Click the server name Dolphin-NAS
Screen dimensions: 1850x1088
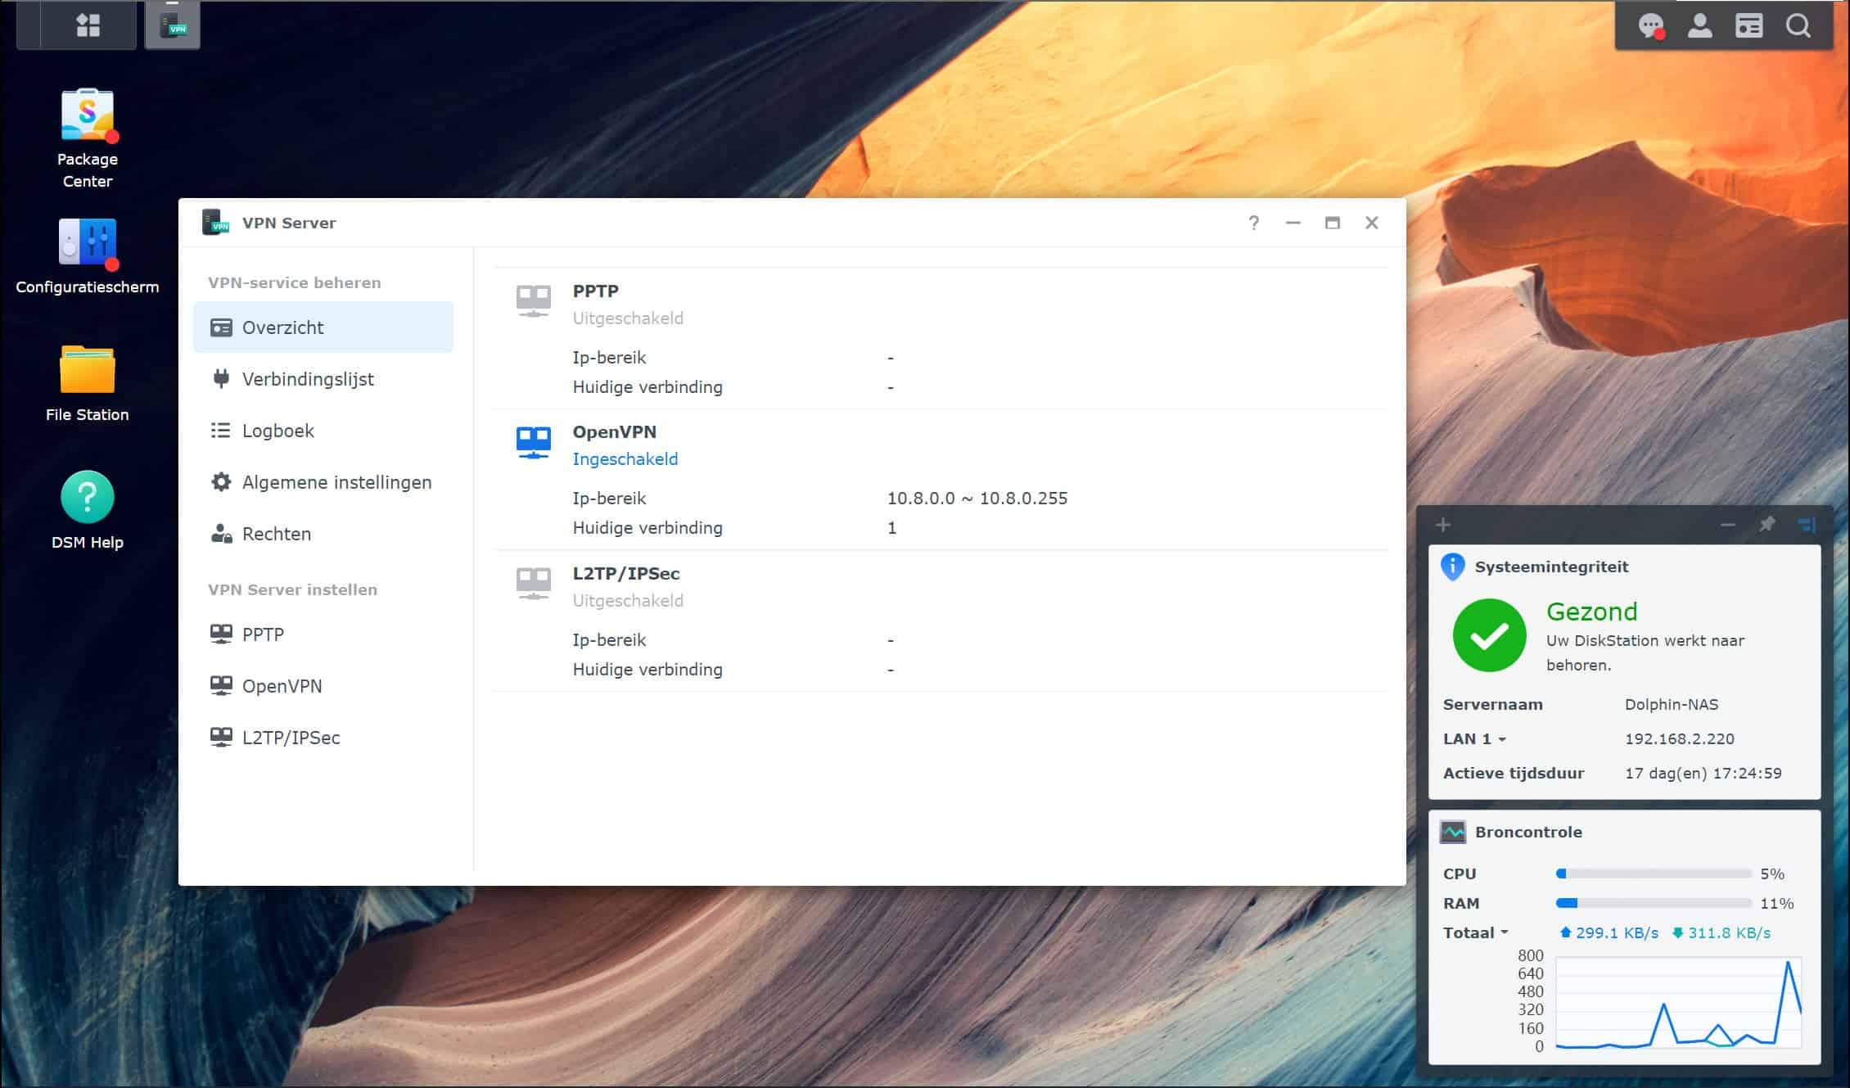tap(1672, 704)
